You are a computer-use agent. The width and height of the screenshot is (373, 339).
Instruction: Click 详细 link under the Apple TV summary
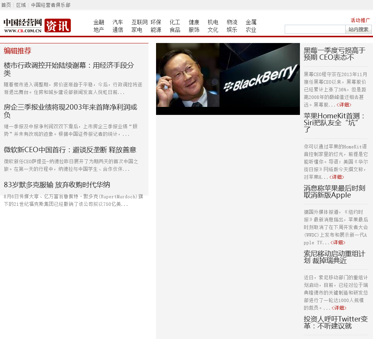pos(338,242)
